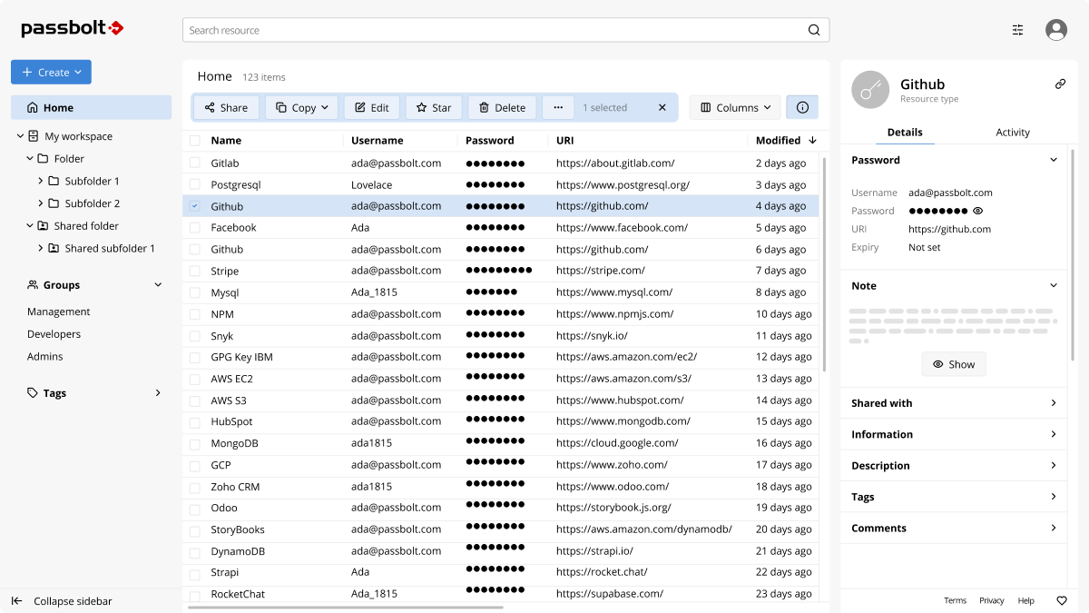Click the heart icon in footer
Image resolution: width=1089 pixels, height=613 pixels.
[1062, 600]
